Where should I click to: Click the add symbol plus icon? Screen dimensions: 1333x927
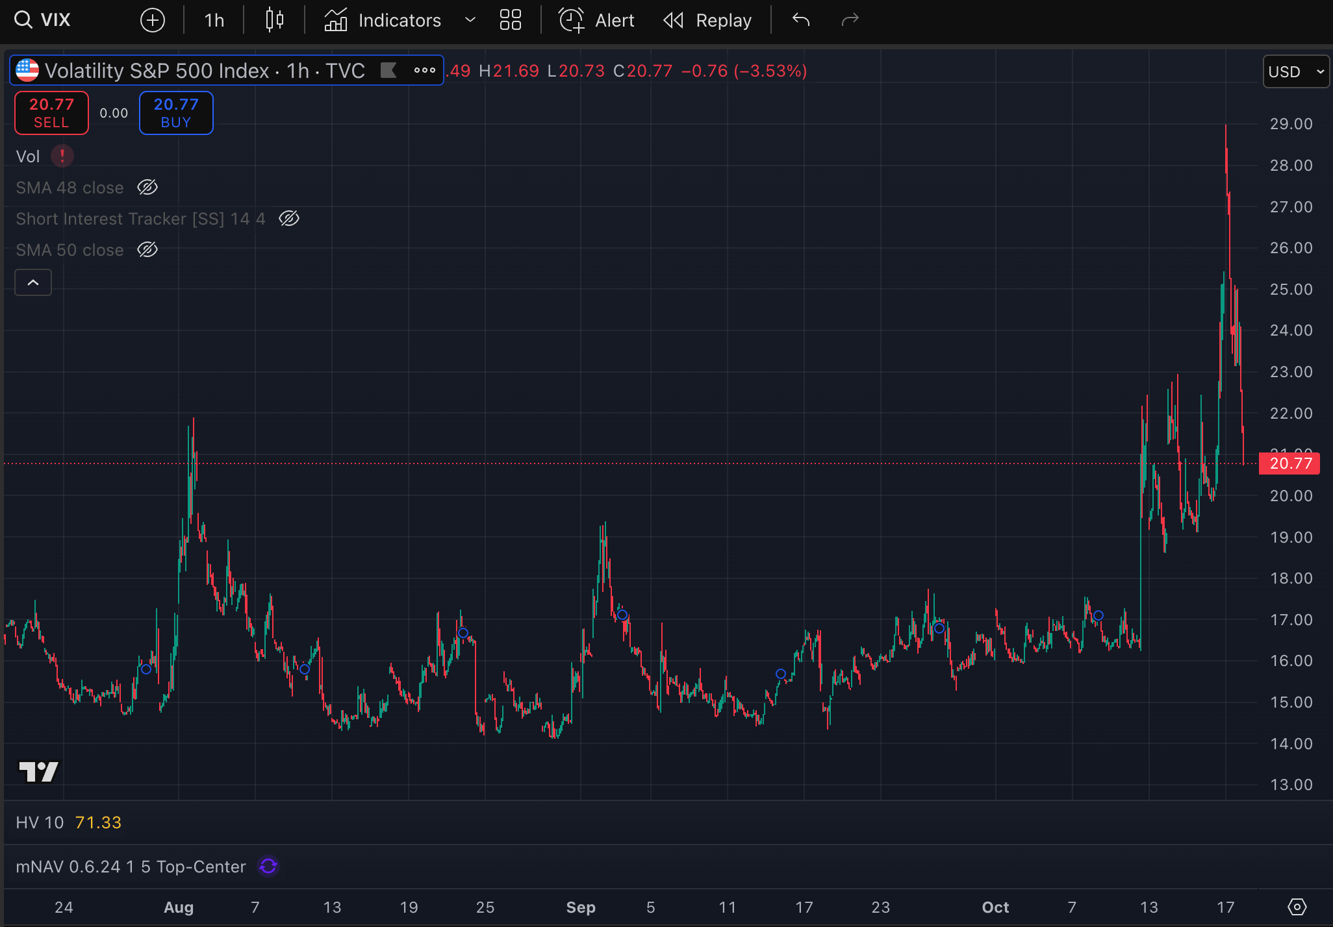coord(153,20)
